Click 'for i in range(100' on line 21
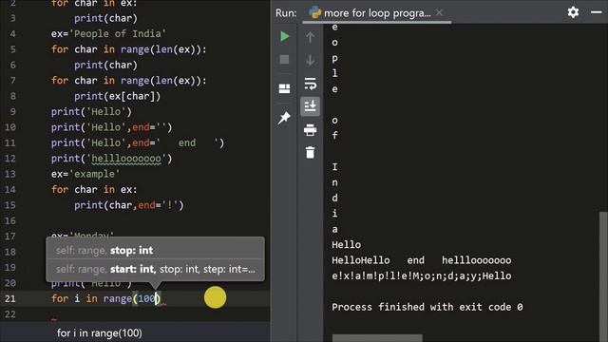The image size is (608, 342). pyautogui.click(x=104, y=298)
